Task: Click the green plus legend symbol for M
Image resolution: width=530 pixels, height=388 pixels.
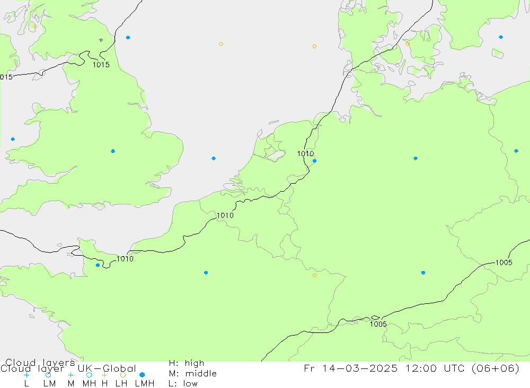Action: pos(70,375)
